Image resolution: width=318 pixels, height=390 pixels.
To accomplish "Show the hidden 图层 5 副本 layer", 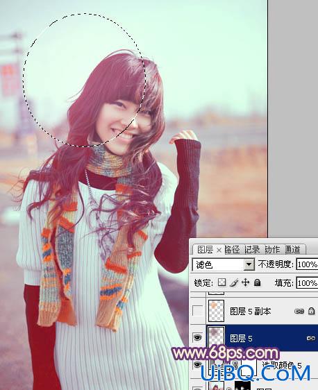I will click(198, 311).
